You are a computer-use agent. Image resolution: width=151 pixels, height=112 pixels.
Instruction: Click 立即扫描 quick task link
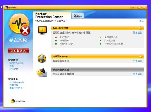tap(14, 85)
